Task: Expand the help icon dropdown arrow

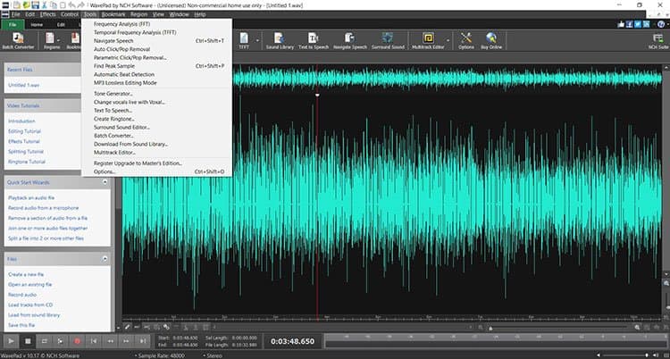Action: (x=666, y=25)
